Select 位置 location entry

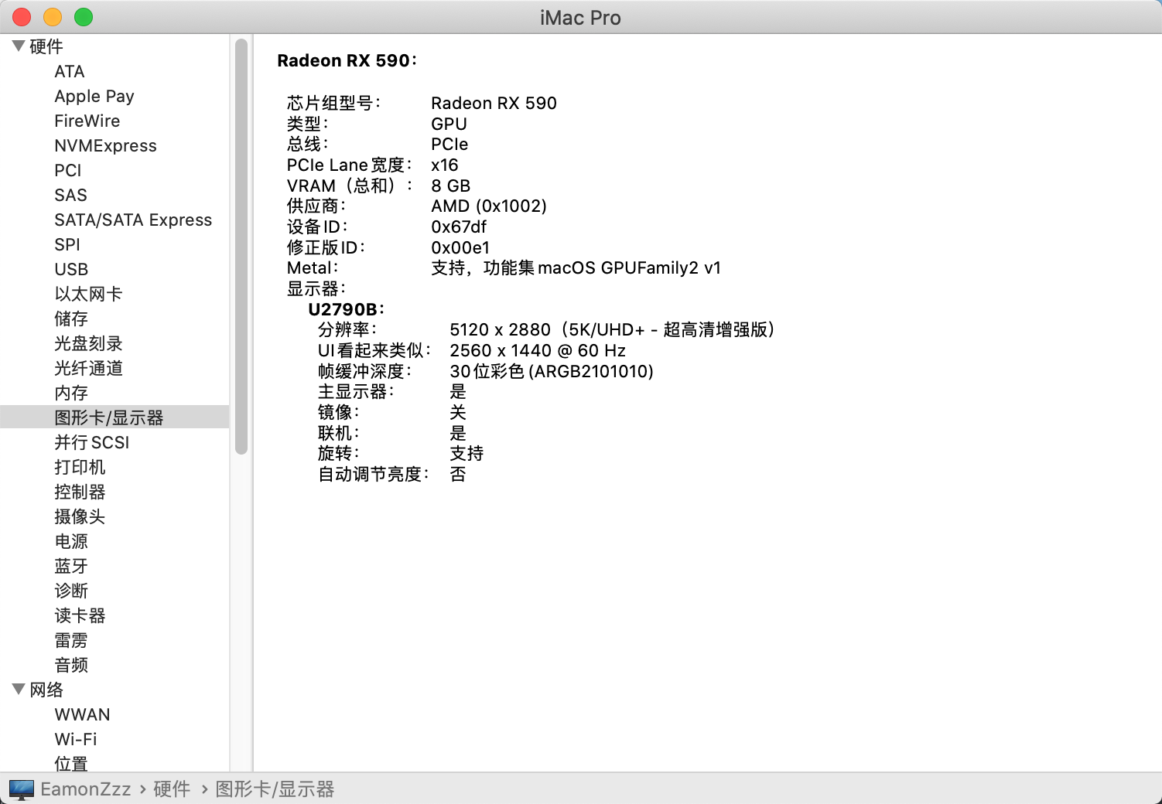pyautogui.click(x=71, y=764)
